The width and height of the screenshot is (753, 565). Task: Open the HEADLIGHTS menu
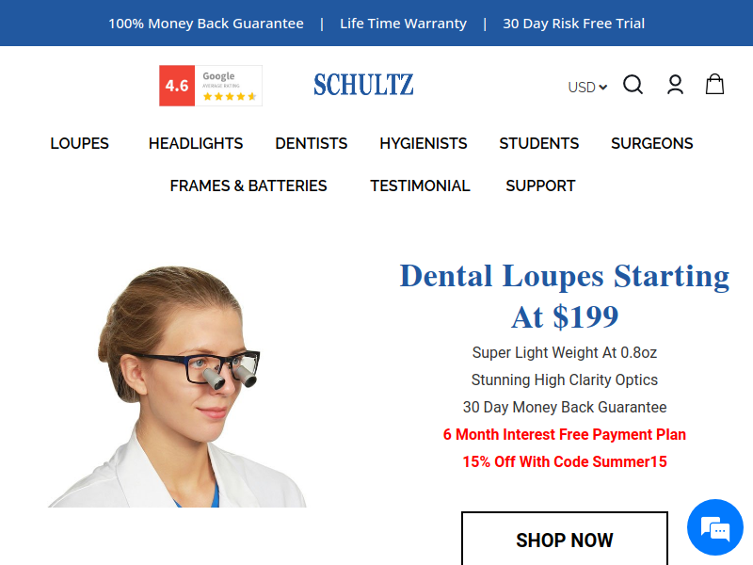(196, 143)
